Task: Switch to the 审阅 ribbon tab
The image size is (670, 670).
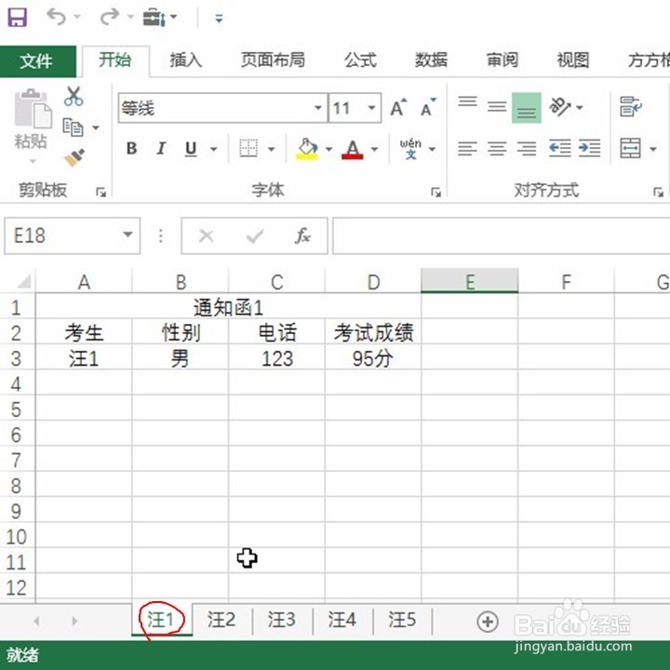Action: [x=502, y=60]
